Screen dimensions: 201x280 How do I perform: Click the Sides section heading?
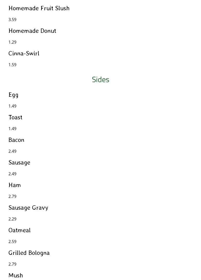[101, 80]
